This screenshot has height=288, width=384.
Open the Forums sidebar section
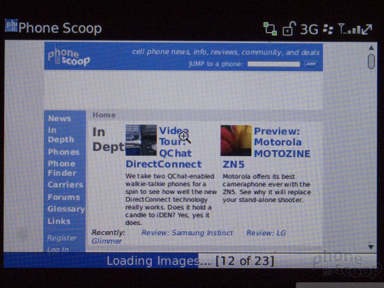(64, 197)
